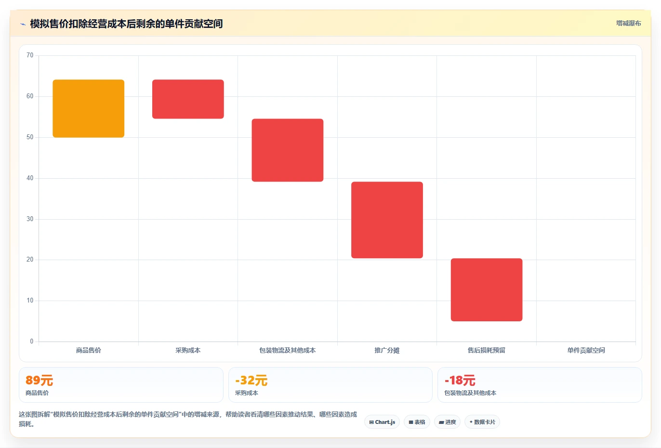Screen dimensions: 661x448
Task: Click the 采购成本 x-axis label
Action: pyautogui.click(x=188, y=350)
